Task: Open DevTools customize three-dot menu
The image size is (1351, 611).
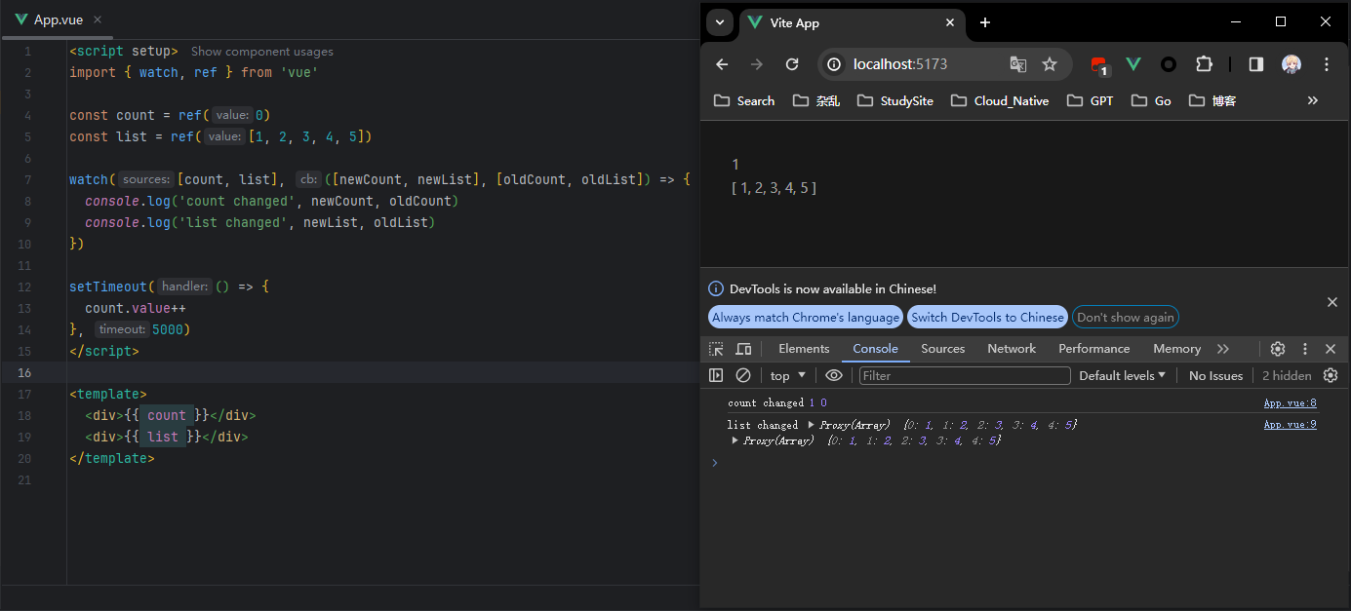Action: pos(1304,349)
